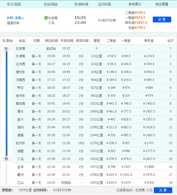Select the 天津南 station row
Viewport: 177px width, 195px height.
[x=20, y=56]
